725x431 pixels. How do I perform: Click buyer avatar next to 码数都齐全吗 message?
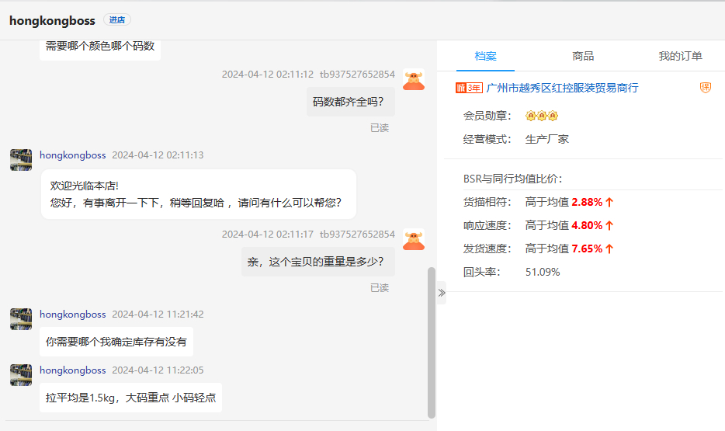click(x=414, y=80)
